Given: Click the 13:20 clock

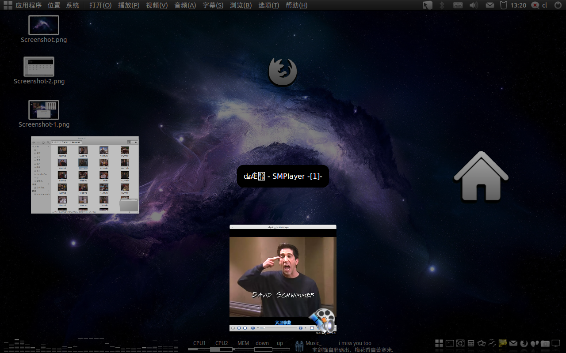Looking at the screenshot, I should [x=518, y=5].
